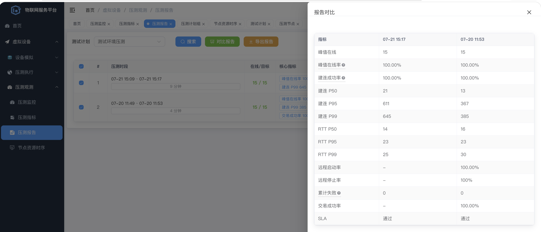Open 节点资源时序 in the sidebar

32,148
